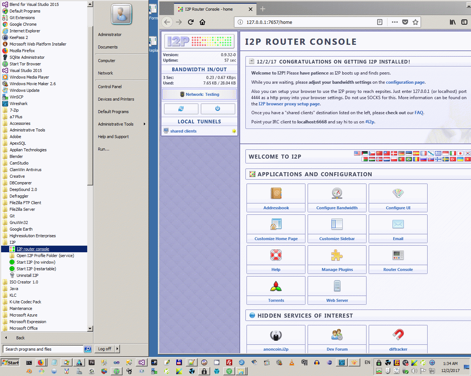Open the Web Server icon
Screen dimensions: 471x376
(337, 286)
